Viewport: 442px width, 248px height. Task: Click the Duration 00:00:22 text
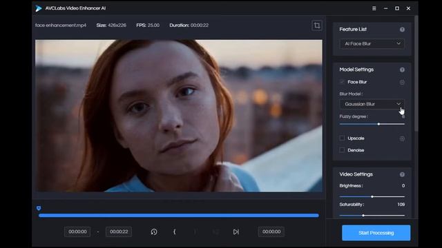(x=189, y=25)
